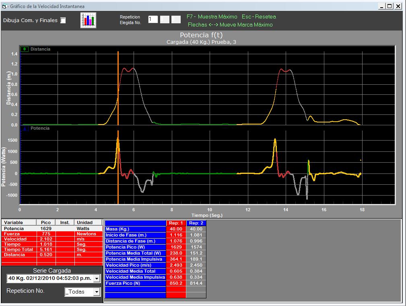Viewport: 406px width, 306px height.
Task: Toggle the Potencia legend marker
Action: click(25, 128)
